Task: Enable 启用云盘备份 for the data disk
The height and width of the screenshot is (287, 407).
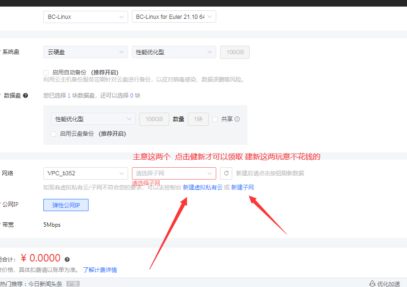Action: pyautogui.click(x=54, y=134)
